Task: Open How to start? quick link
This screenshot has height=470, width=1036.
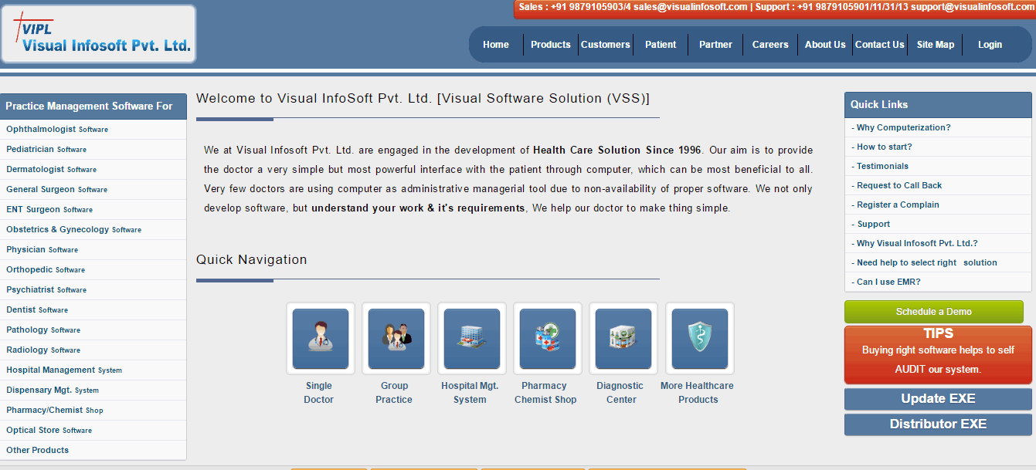Action: click(x=882, y=147)
